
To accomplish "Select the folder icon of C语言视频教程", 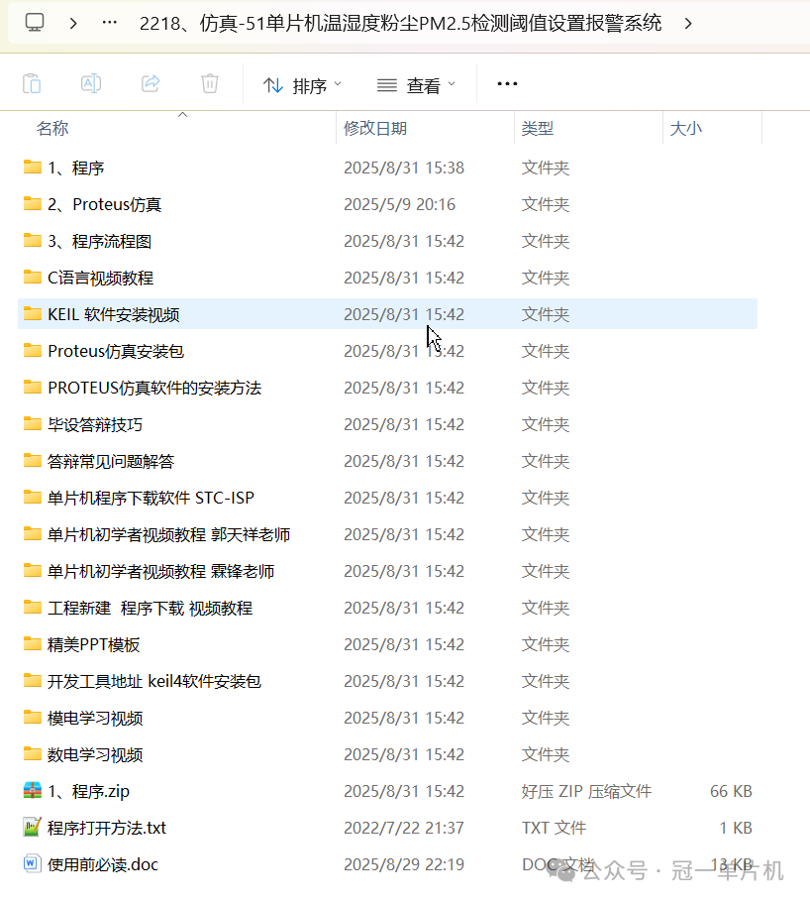I will pos(33,278).
